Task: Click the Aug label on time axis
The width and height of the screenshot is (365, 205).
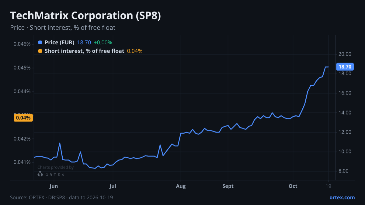Action: (181, 186)
